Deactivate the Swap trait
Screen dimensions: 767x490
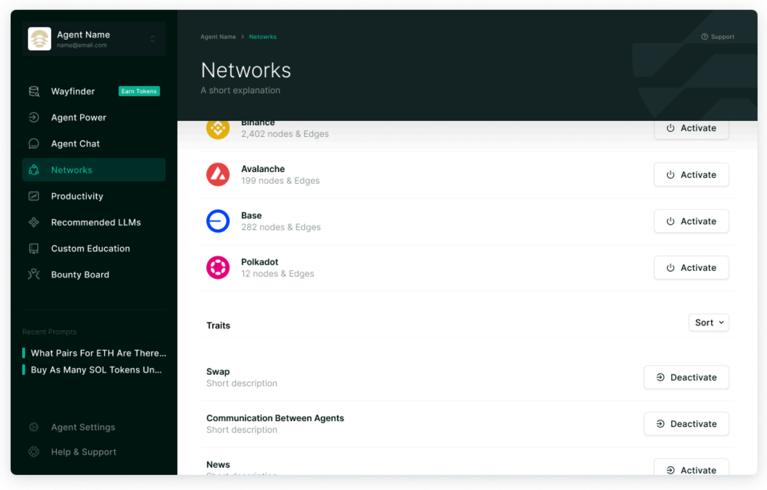click(686, 377)
